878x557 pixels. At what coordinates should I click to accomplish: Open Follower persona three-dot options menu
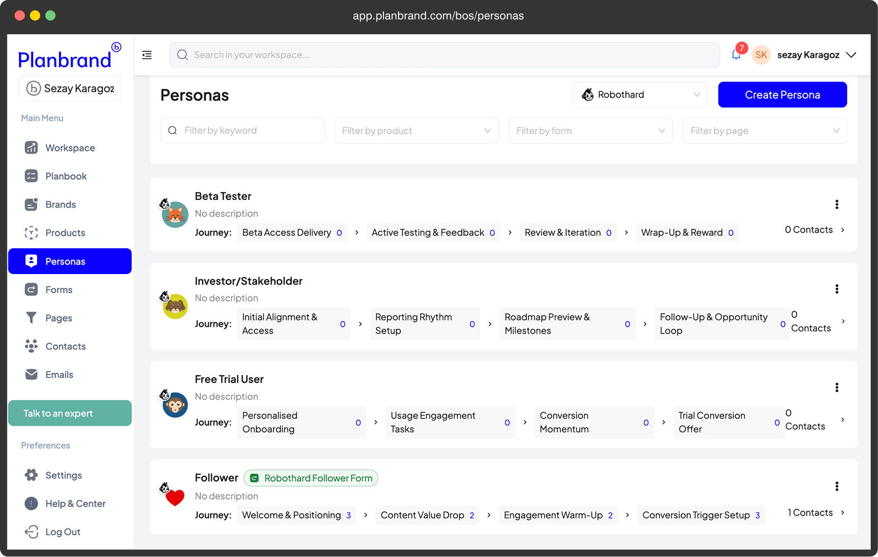coord(836,486)
